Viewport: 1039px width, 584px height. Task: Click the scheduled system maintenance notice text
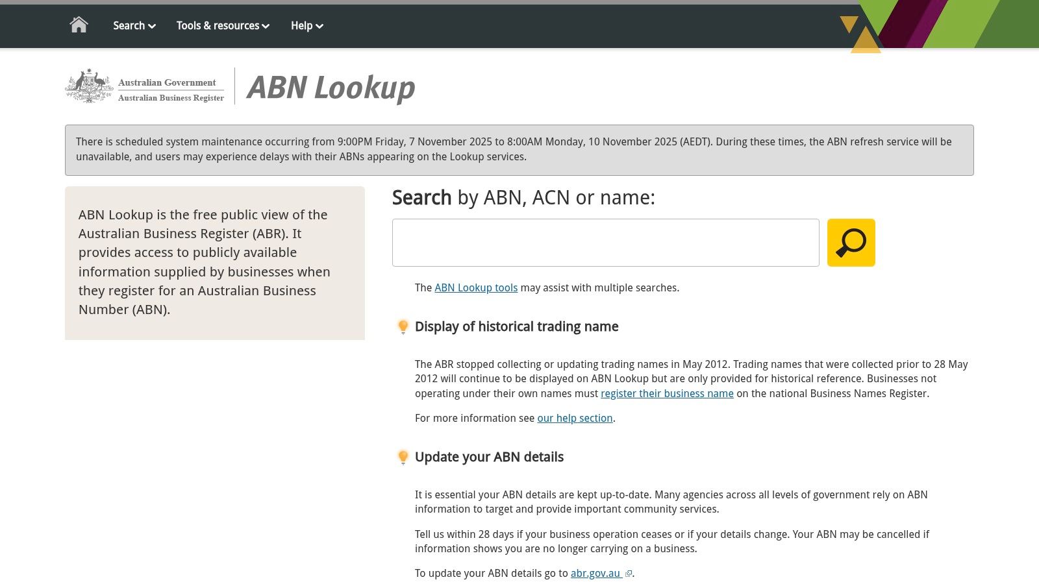(x=514, y=149)
